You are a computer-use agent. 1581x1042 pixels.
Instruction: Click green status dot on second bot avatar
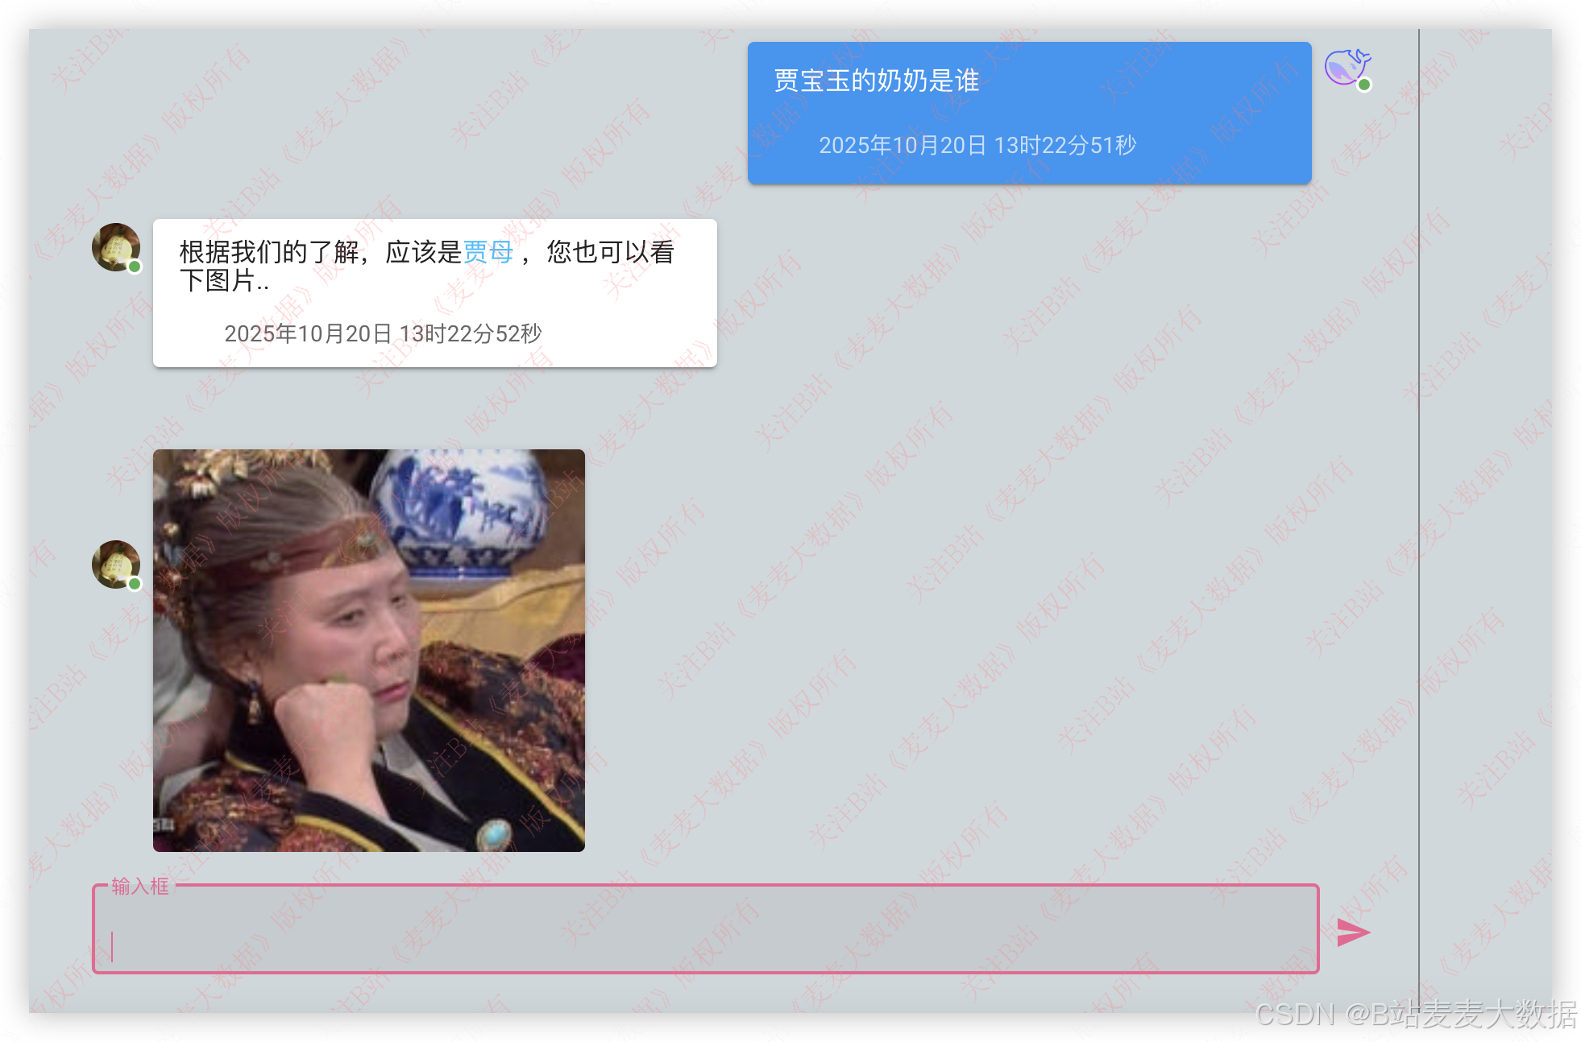pos(135,584)
